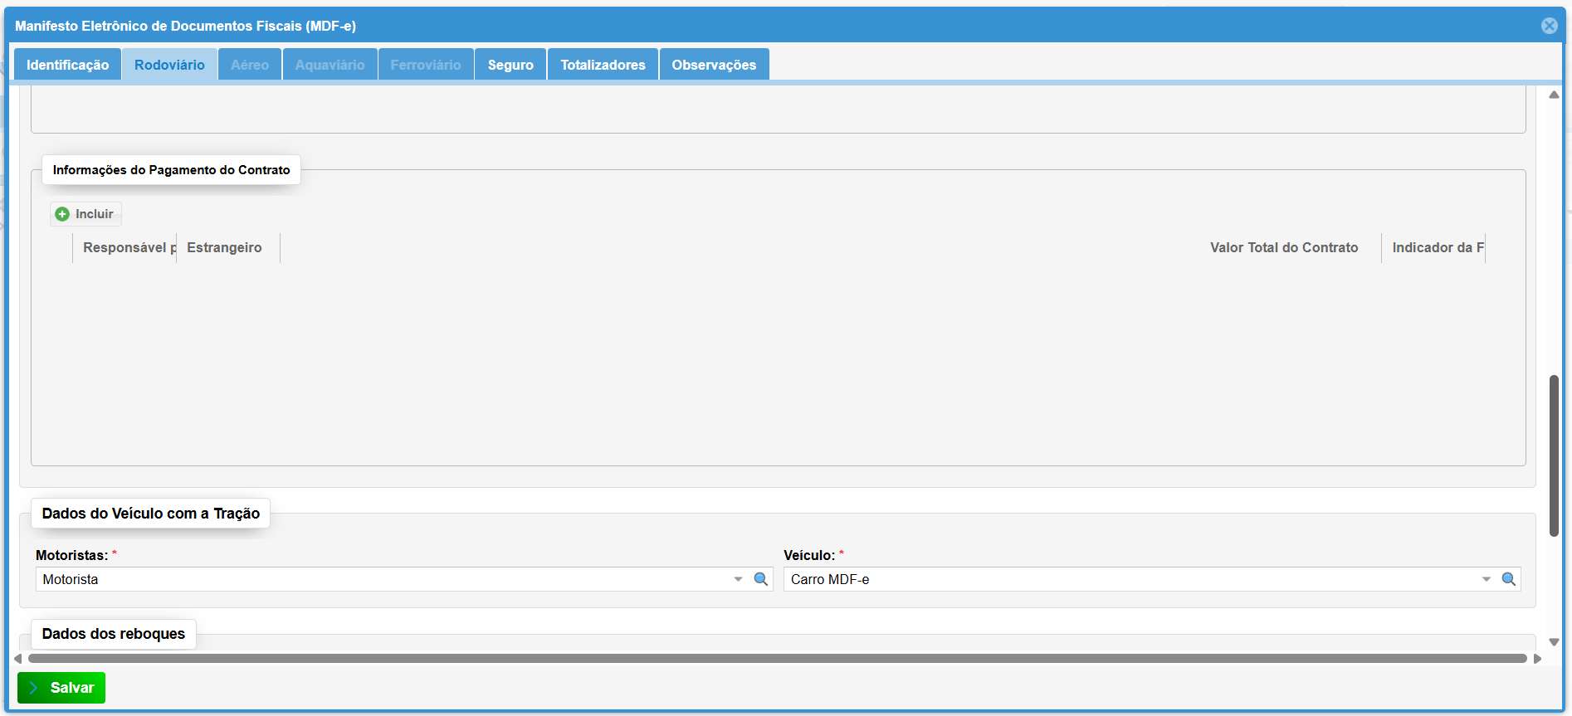The height and width of the screenshot is (716, 1572).
Task: Click the scroll right arrow
Action: coord(1537,659)
